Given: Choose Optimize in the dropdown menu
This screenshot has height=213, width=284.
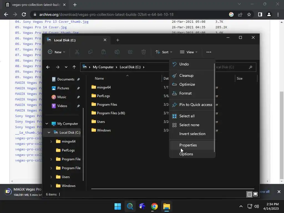Looking at the screenshot, I should point(192,84).
